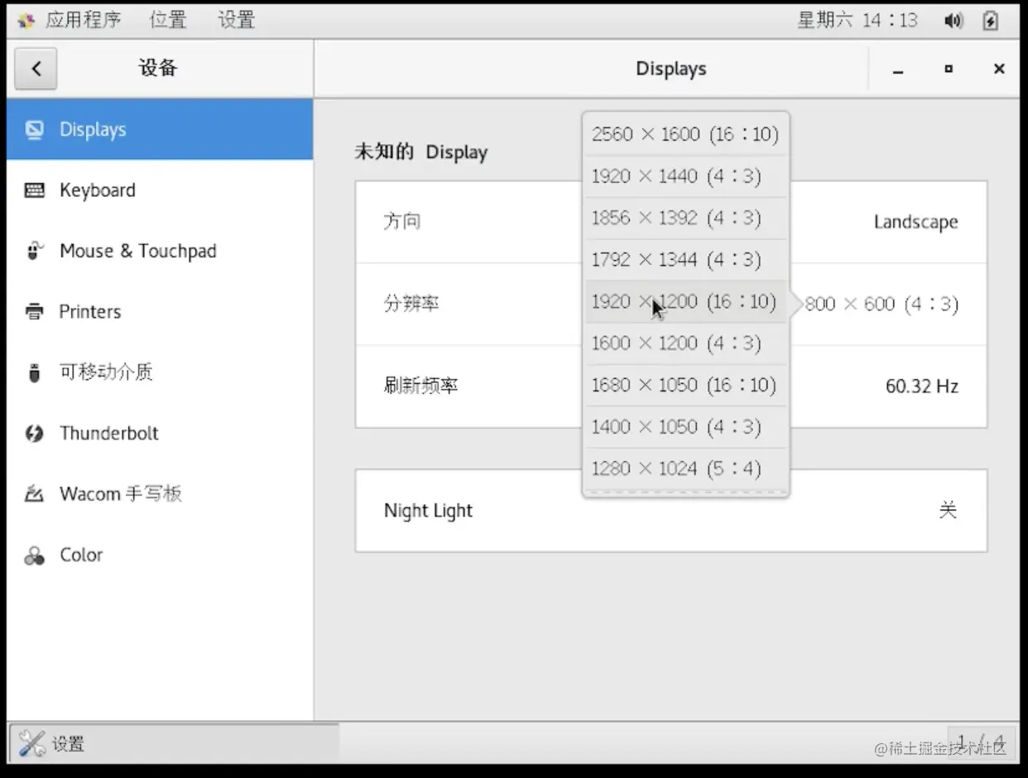Choose 1920 × 1200 (16:10) resolution

tap(685, 301)
